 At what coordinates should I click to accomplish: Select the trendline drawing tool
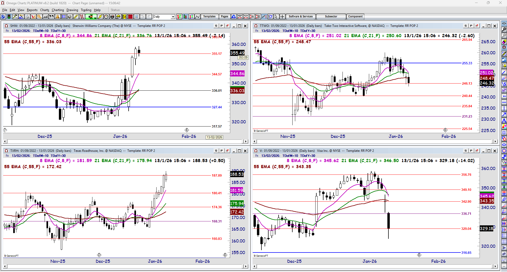click(504, 72)
